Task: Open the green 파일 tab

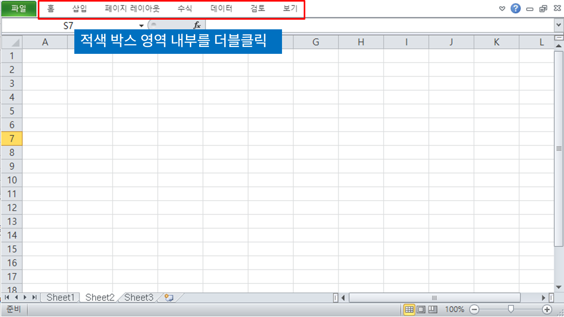Action: 19,8
